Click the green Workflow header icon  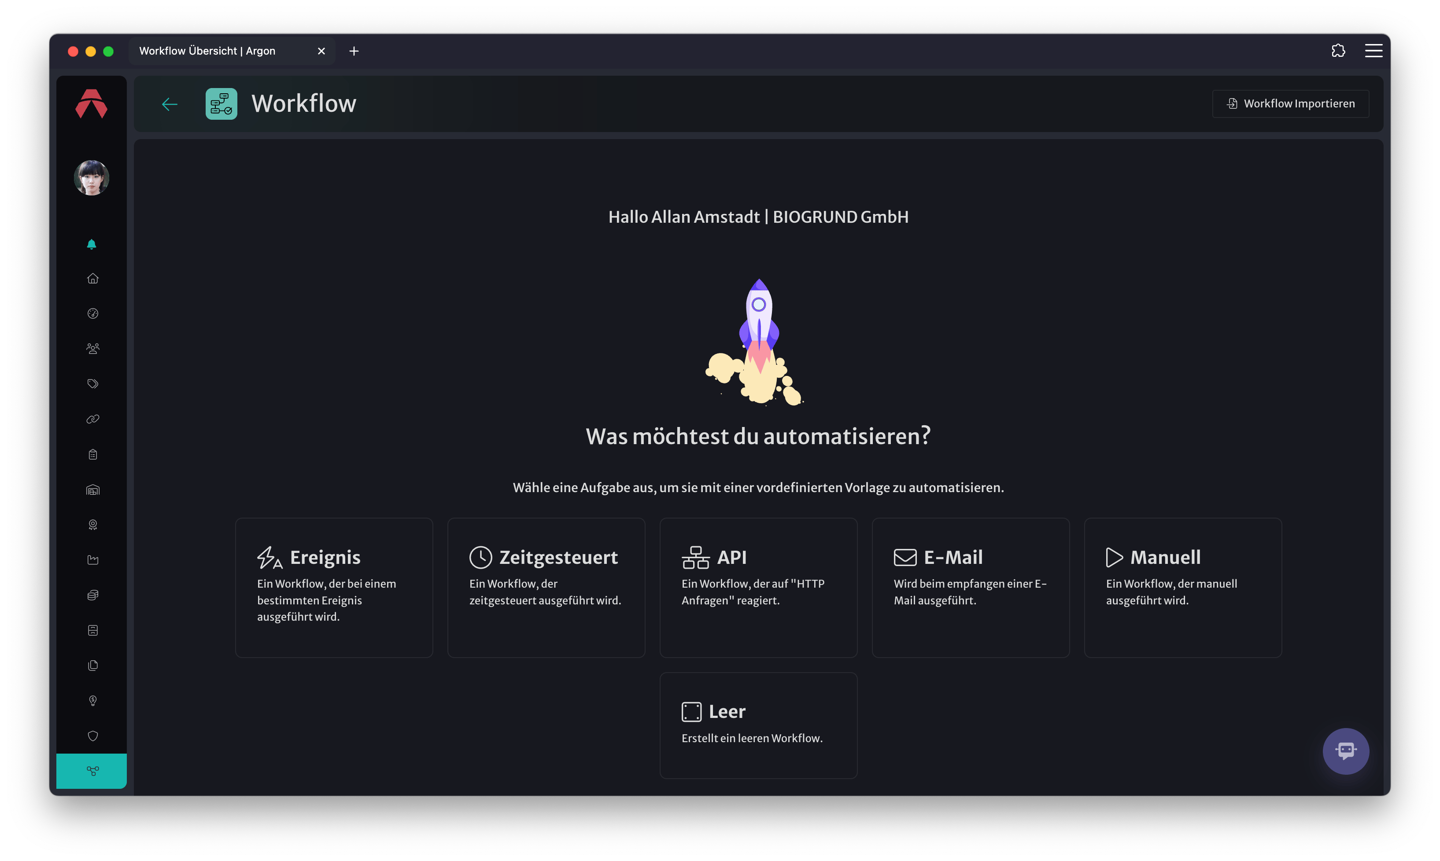coord(221,104)
